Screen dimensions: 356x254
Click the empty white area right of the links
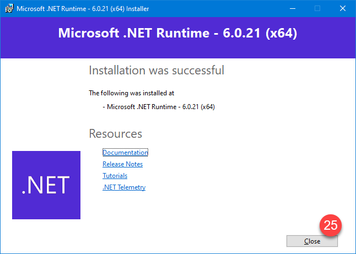(248, 171)
